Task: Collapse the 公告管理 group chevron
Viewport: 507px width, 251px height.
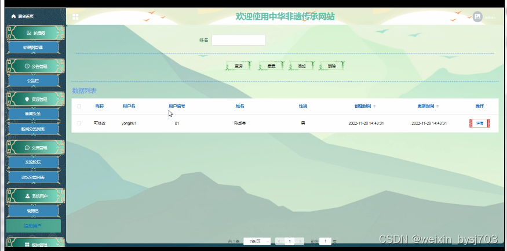Action: click(58, 66)
